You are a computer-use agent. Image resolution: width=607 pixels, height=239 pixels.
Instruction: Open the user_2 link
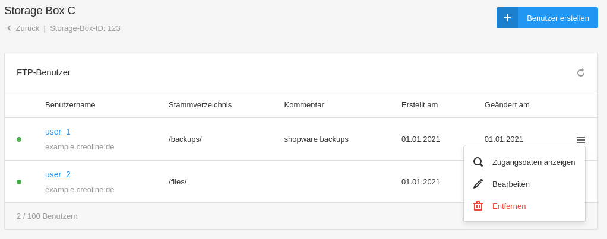click(58, 174)
